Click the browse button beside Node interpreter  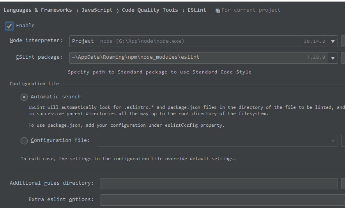tap(343, 41)
